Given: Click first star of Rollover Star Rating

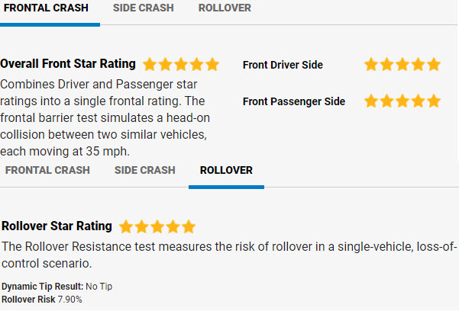Looking at the screenshot, I should [x=127, y=226].
